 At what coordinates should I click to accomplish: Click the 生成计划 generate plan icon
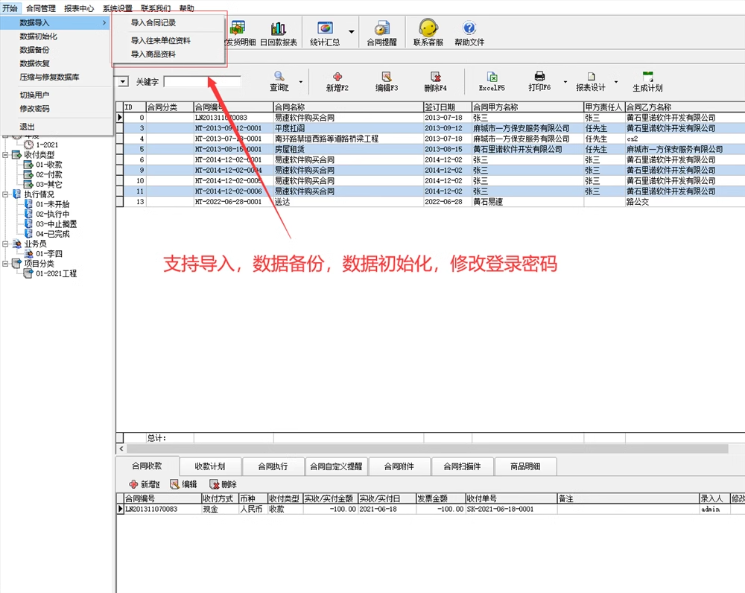[x=647, y=81]
